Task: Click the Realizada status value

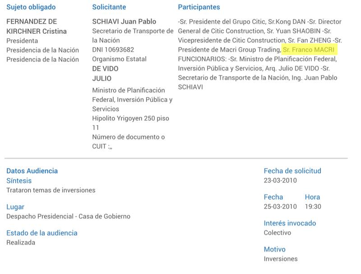Action: point(21,242)
